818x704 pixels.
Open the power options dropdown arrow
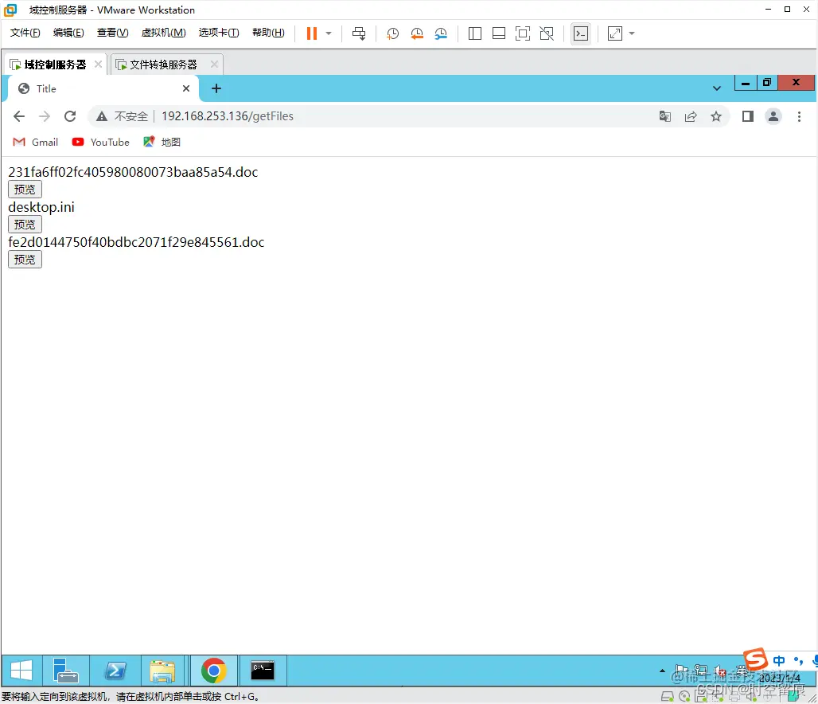(x=329, y=33)
